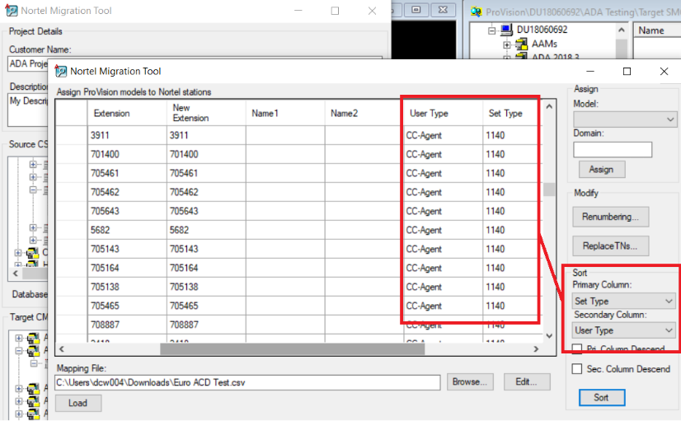This screenshot has height=421, width=681.
Task: Click the Domain input field
Action: (613, 150)
